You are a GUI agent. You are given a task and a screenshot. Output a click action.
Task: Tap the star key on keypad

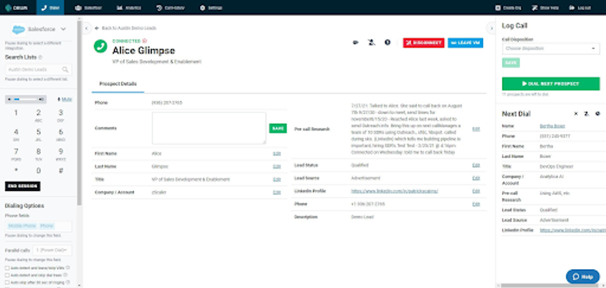point(16,171)
